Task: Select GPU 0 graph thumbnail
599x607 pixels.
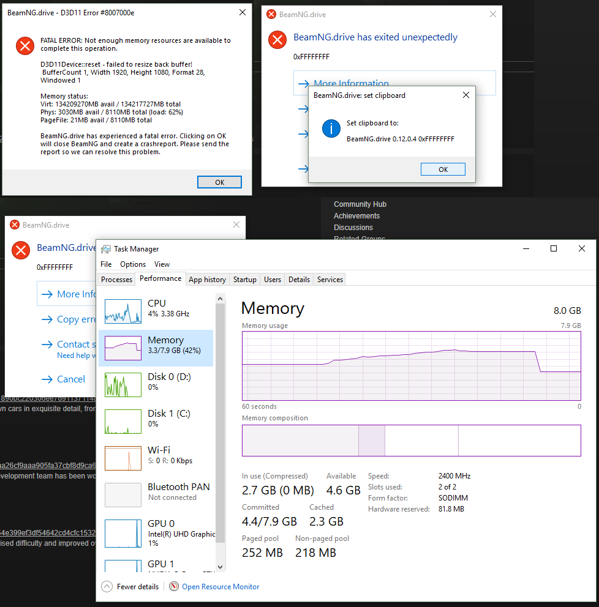Action: pos(123,534)
